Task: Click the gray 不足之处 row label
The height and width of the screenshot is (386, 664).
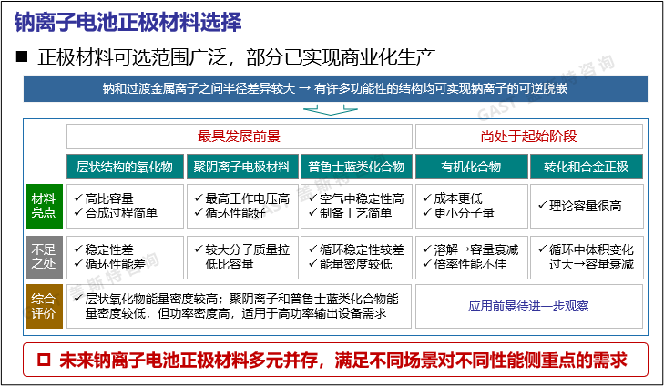Action: pos(43,257)
